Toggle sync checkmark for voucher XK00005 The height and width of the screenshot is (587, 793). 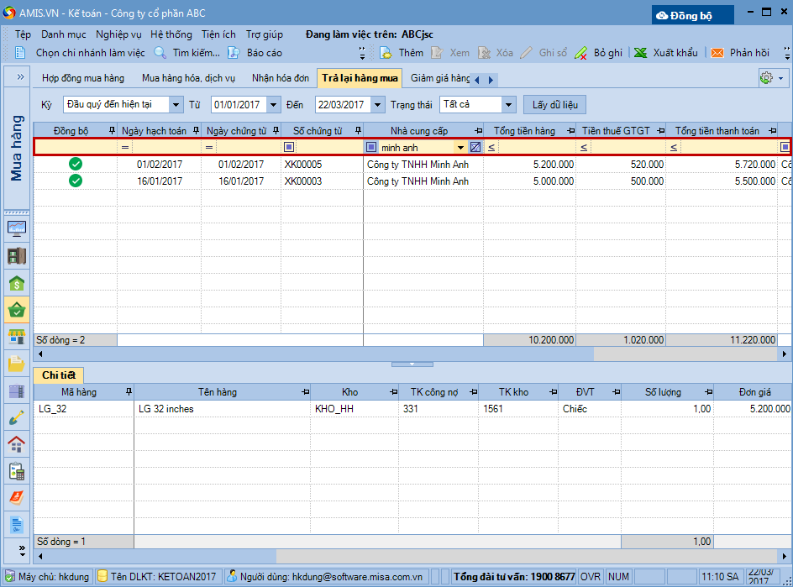[x=76, y=165]
